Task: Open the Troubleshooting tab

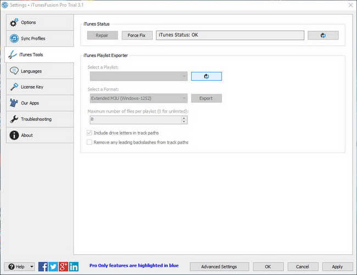Action: pos(40,119)
